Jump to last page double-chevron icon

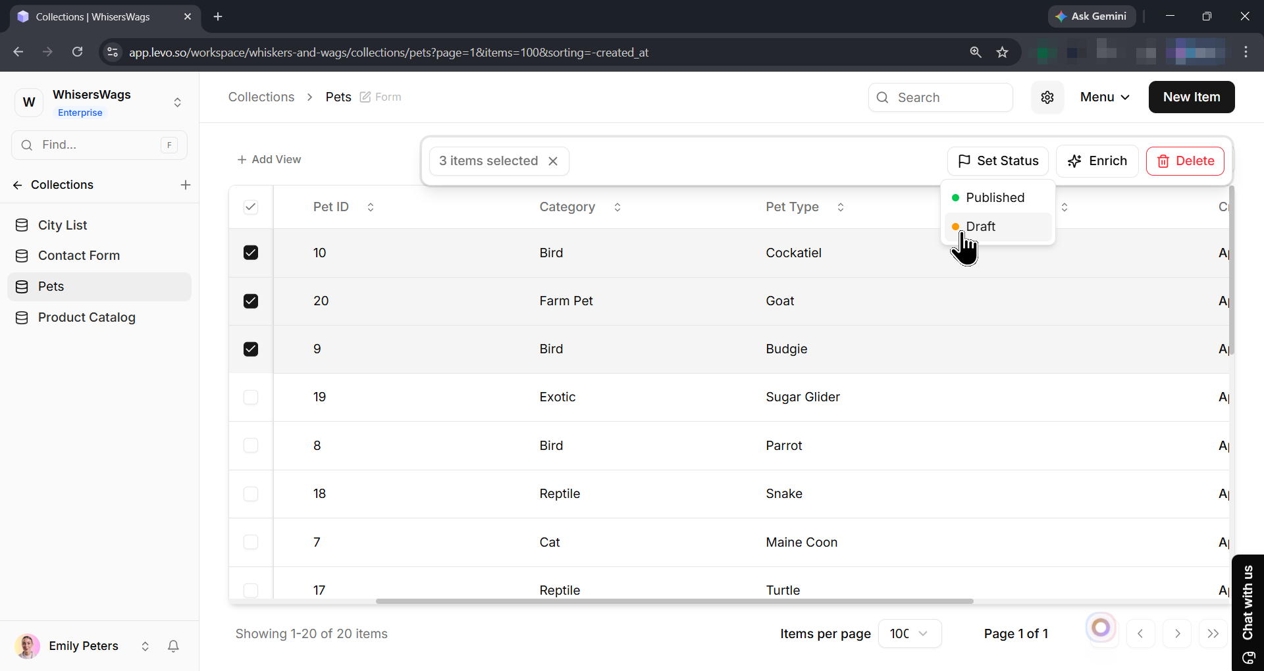click(1213, 634)
